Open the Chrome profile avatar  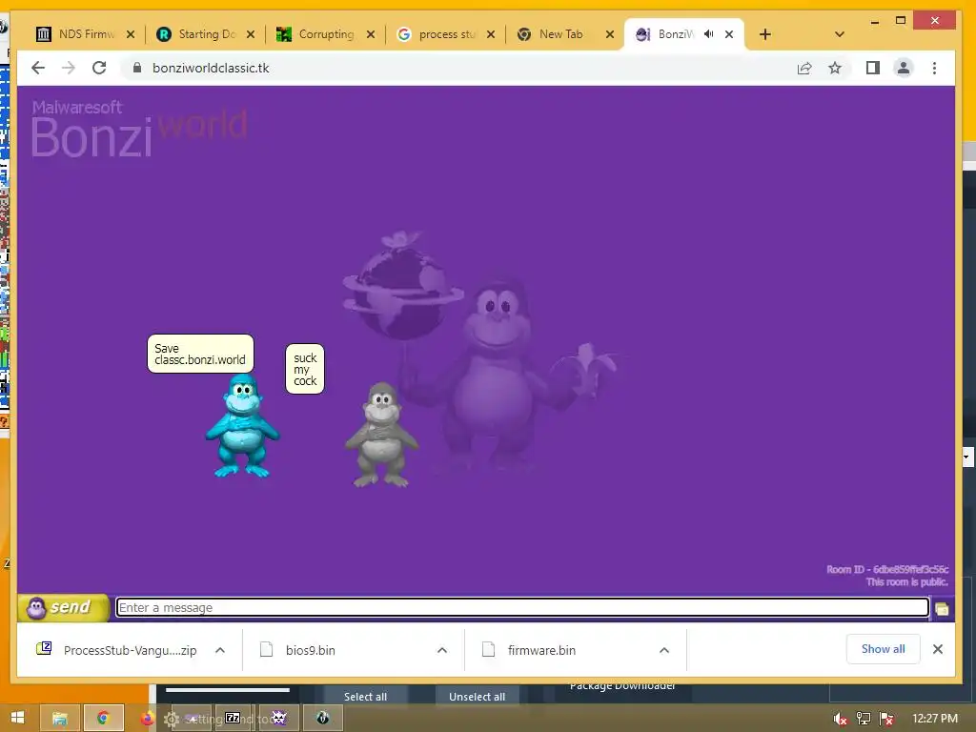[904, 68]
